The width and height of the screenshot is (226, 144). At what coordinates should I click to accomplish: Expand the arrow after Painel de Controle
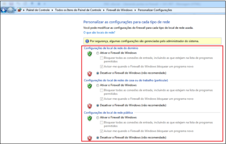click(52, 10)
